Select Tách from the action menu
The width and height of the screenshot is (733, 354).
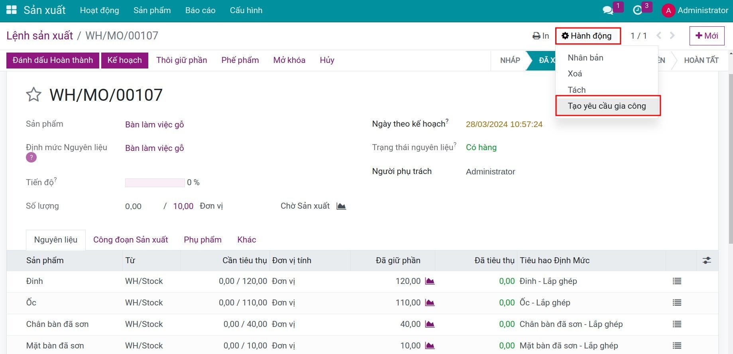577,90
